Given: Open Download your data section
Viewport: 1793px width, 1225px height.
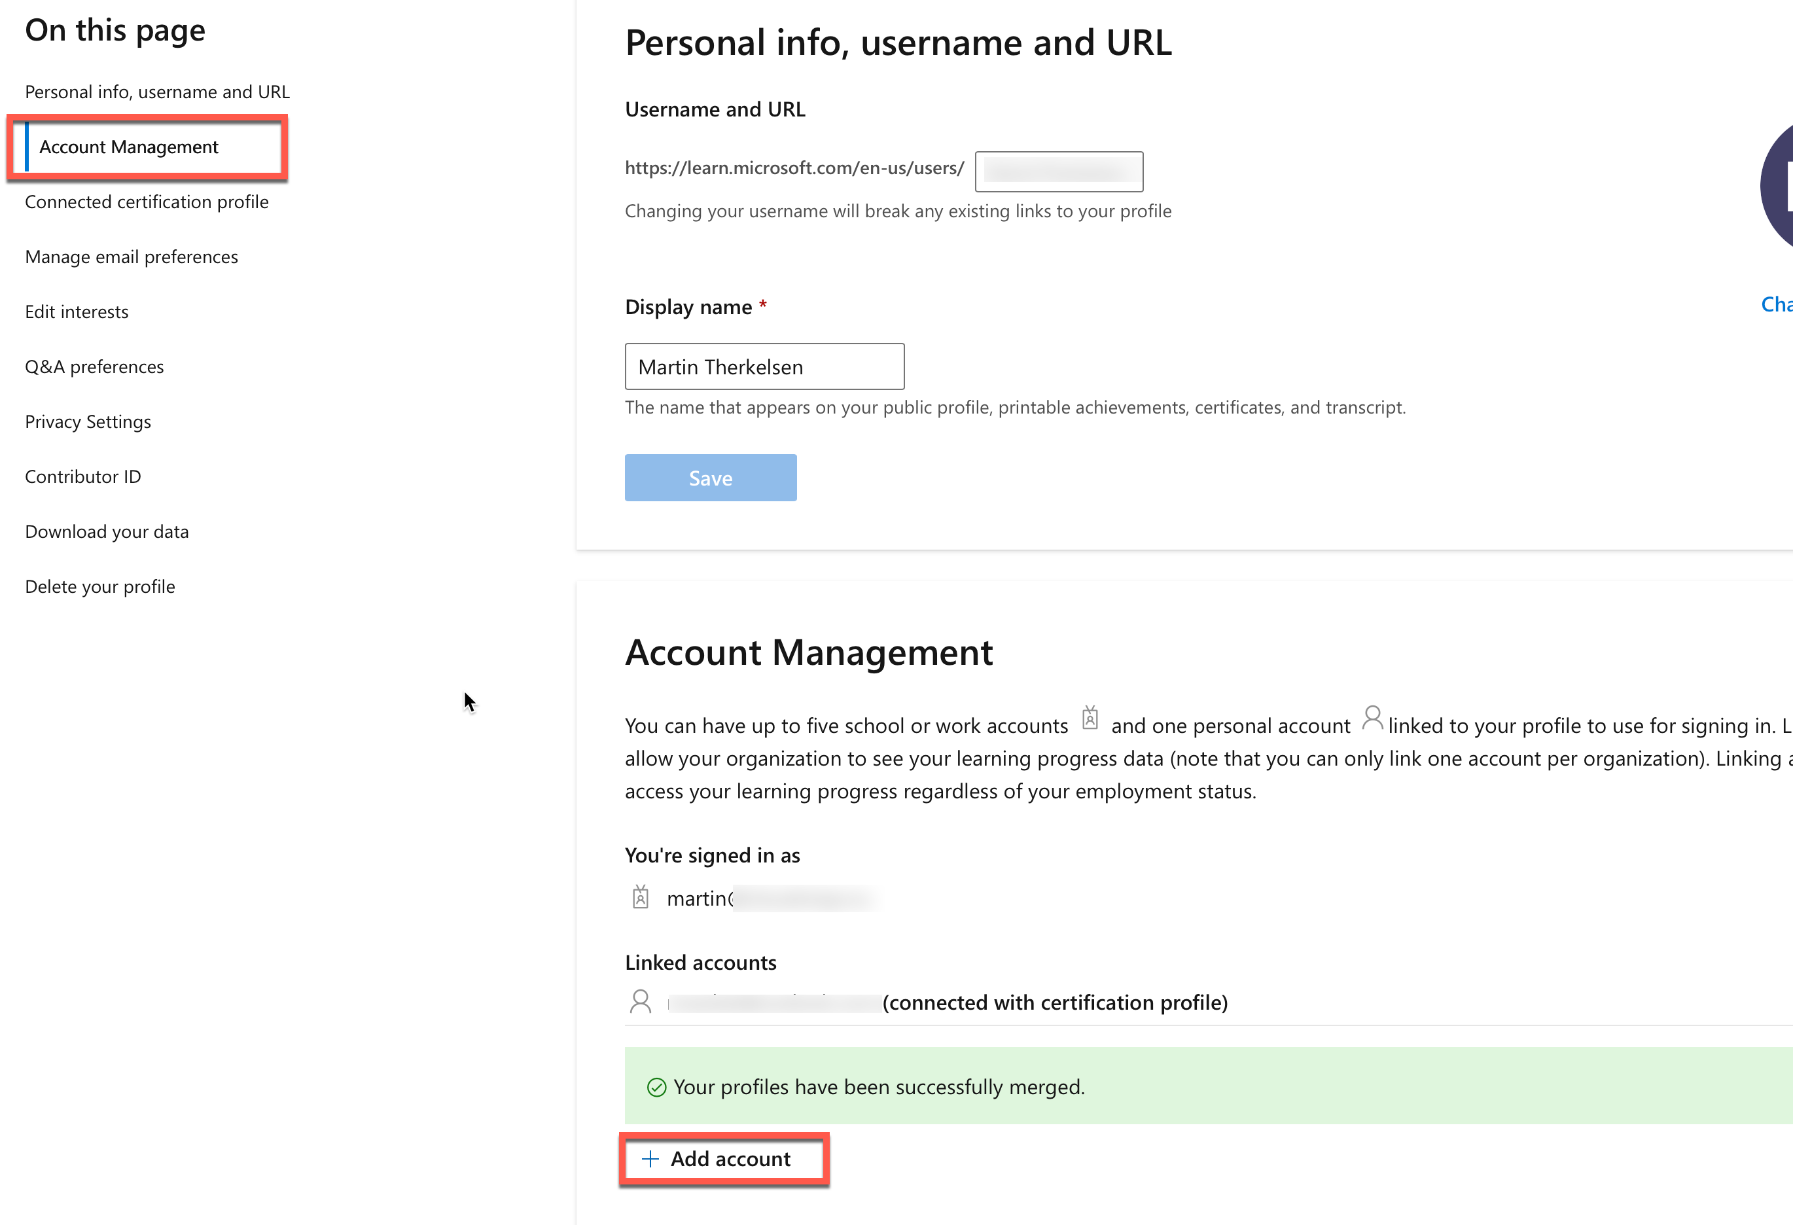Looking at the screenshot, I should pyautogui.click(x=107, y=531).
